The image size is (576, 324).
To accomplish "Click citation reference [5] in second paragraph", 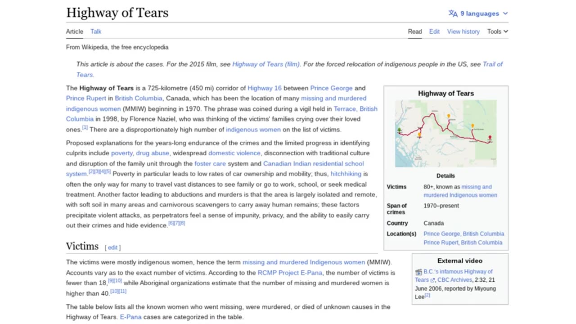I will pyautogui.click(x=108, y=172).
